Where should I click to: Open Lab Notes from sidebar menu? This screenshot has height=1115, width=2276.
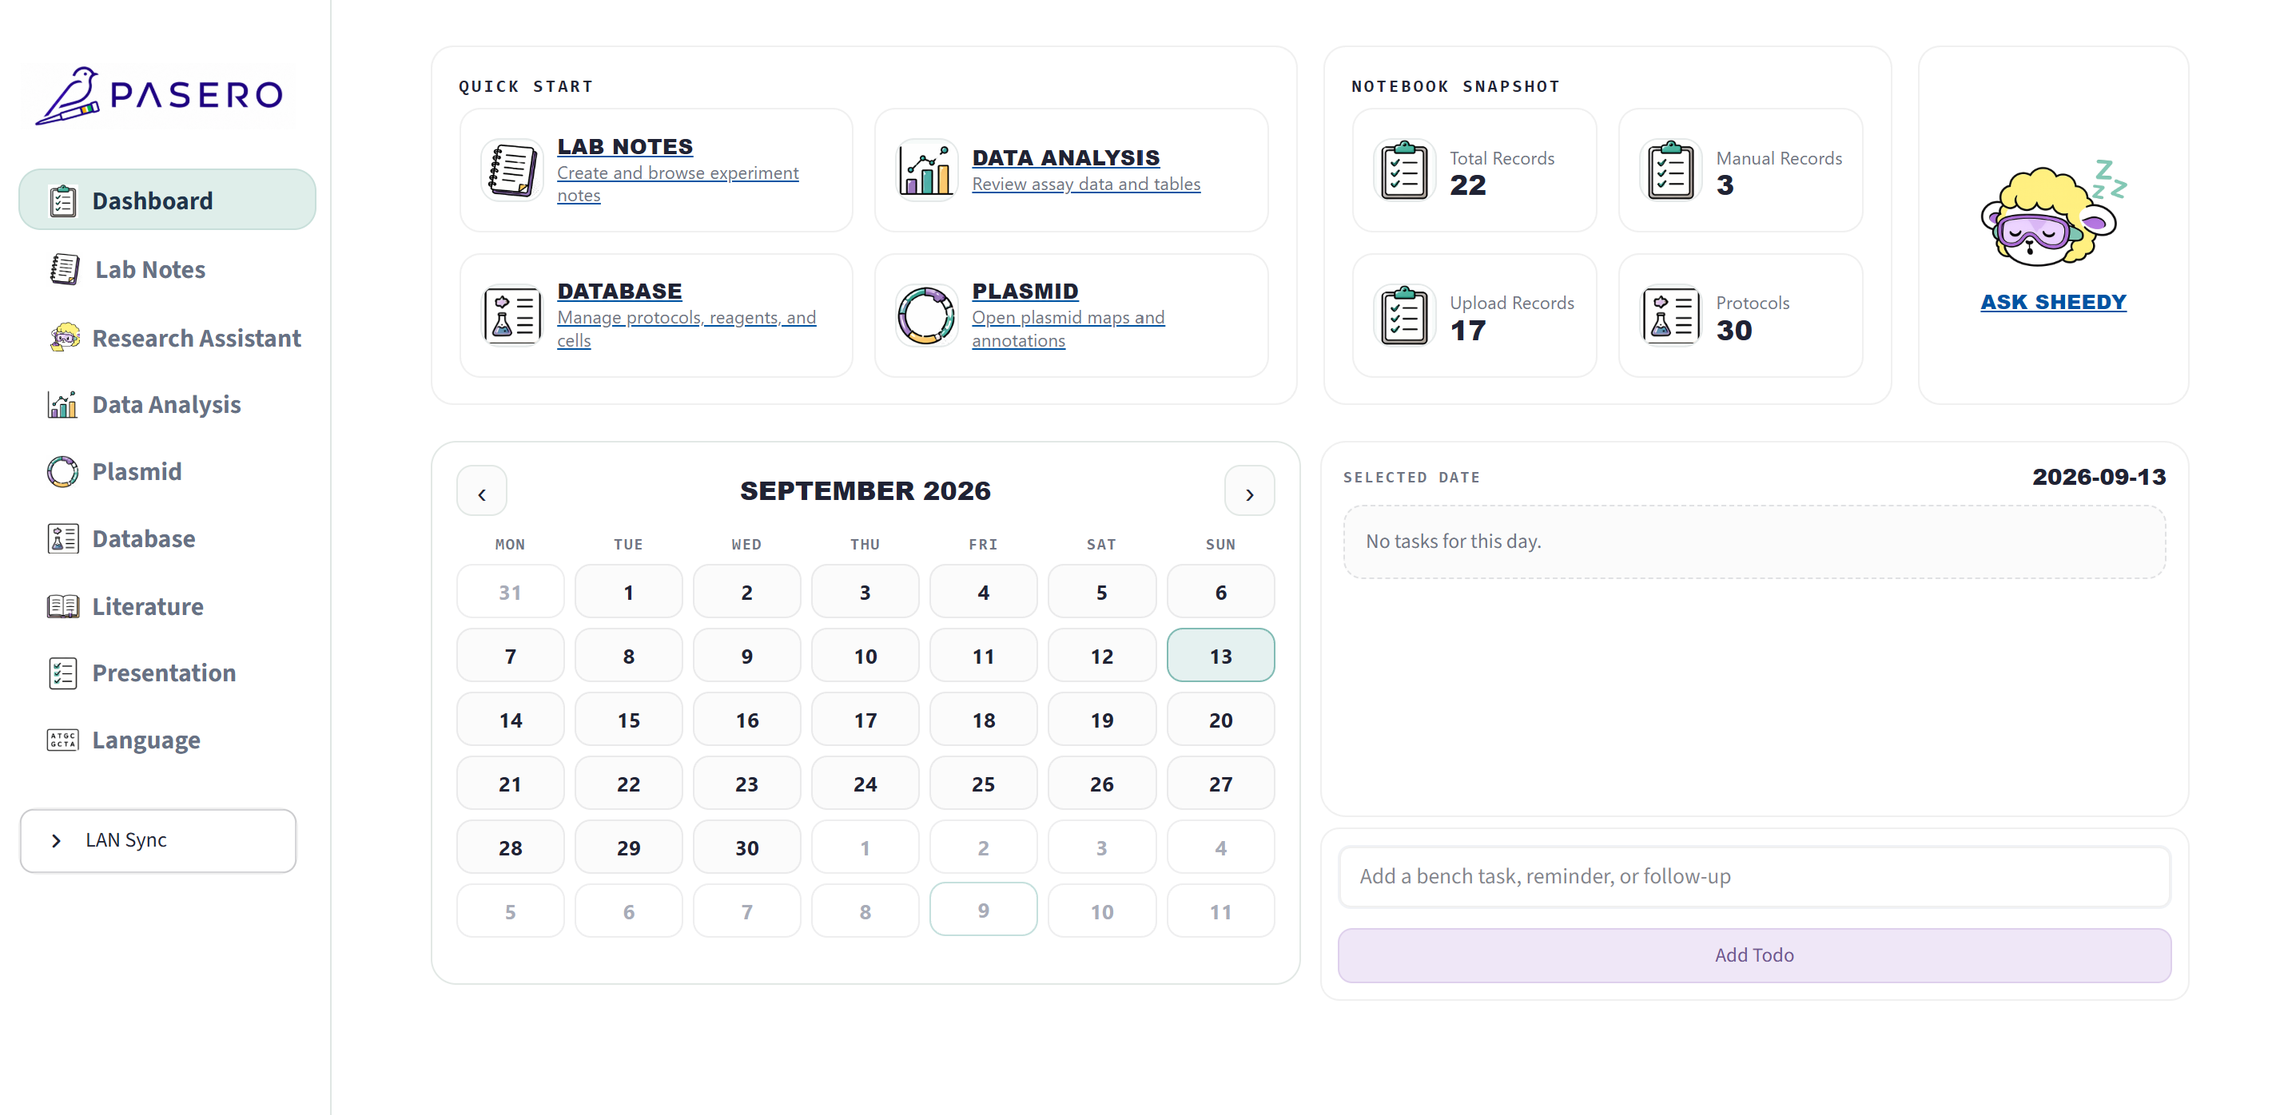click(167, 269)
